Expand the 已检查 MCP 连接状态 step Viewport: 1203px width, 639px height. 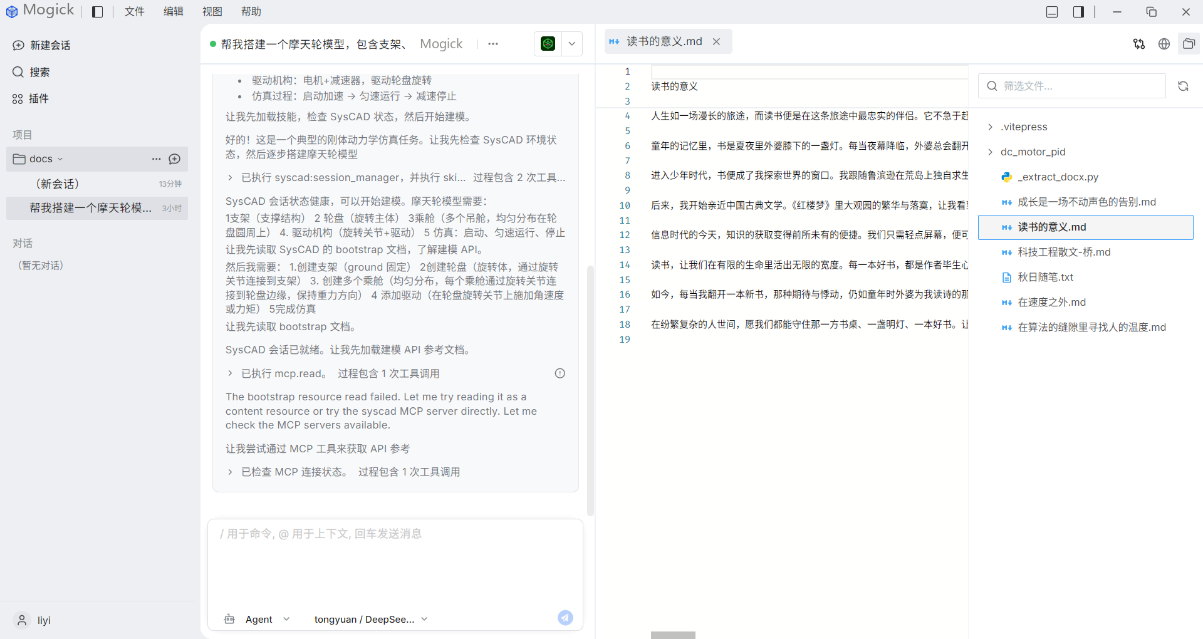[343, 472]
